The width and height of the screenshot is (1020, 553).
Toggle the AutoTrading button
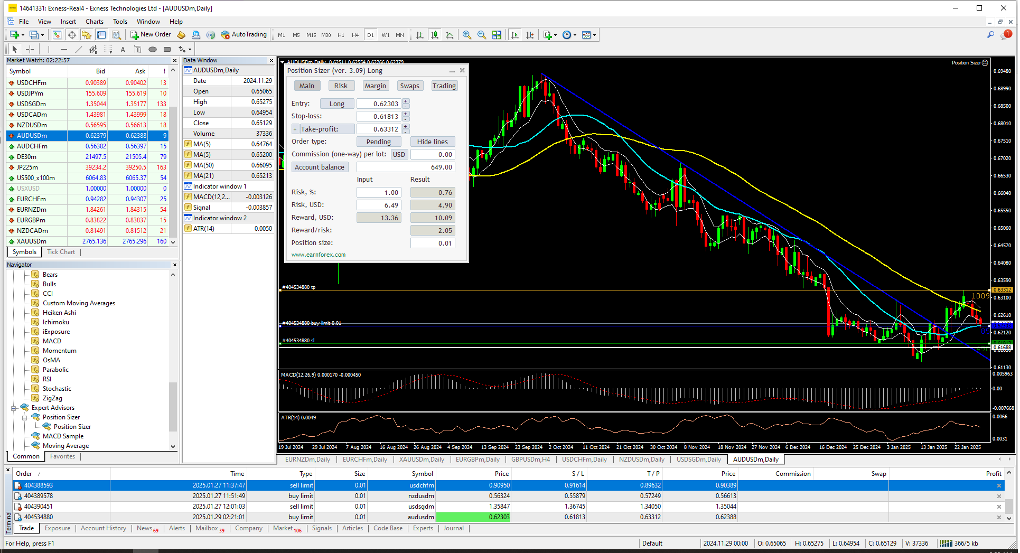(244, 35)
